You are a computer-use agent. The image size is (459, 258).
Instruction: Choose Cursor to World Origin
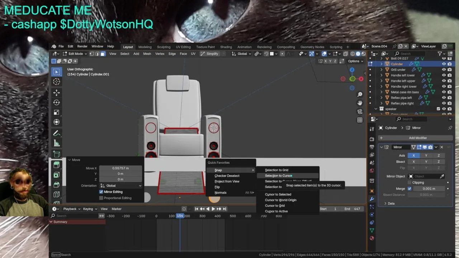tap(288, 200)
